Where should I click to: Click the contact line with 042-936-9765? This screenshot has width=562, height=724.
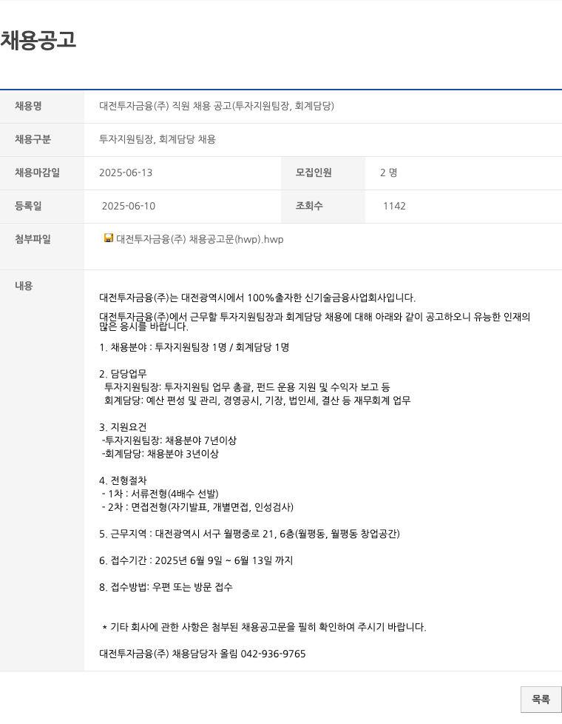pyautogui.click(x=203, y=654)
